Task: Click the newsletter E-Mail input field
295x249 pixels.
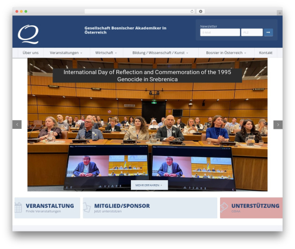Action: click(x=220, y=32)
